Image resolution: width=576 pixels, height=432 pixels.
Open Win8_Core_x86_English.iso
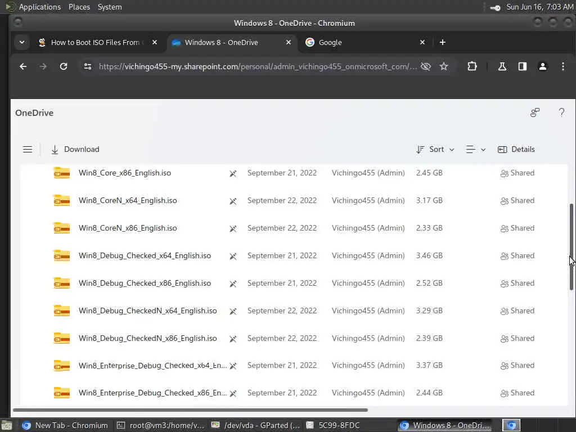(x=124, y=173)
